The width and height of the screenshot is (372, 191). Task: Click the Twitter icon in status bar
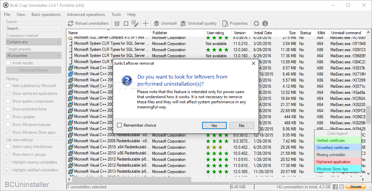click(x=342, y=187)
